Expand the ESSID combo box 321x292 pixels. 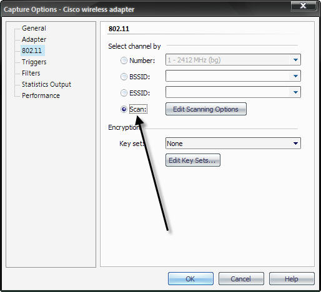[295, 92]
